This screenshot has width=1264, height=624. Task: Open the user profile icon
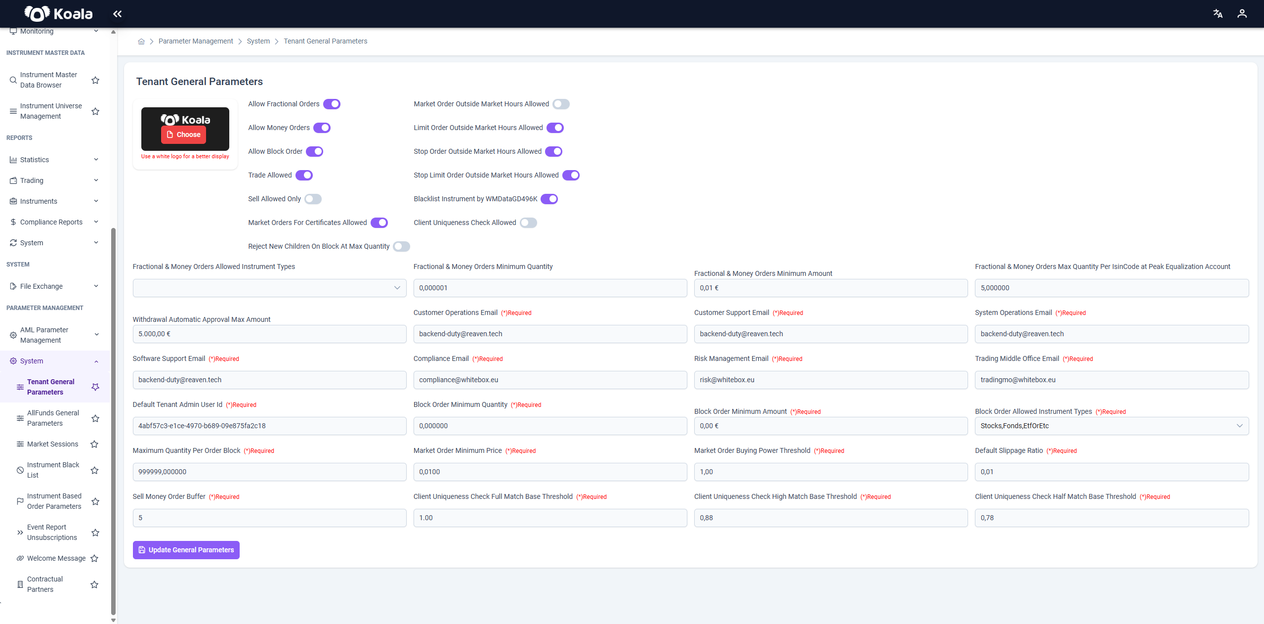1242,14
